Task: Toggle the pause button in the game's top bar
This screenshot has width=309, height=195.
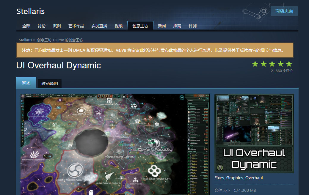Action: click(x=196, y=95)
